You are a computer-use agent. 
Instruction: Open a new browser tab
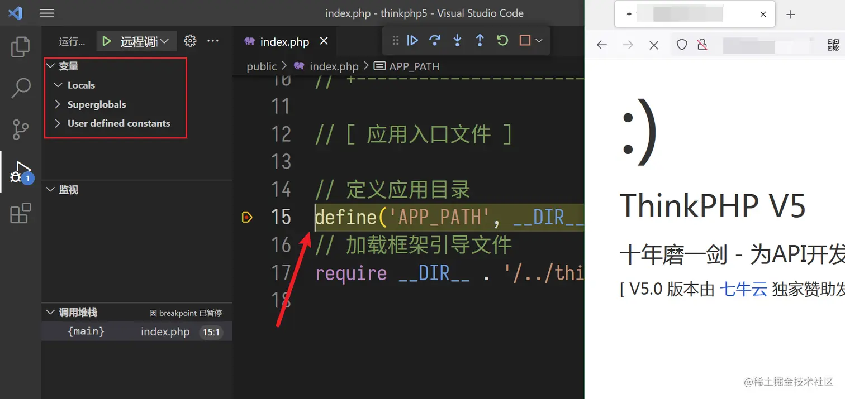[790, 15]
